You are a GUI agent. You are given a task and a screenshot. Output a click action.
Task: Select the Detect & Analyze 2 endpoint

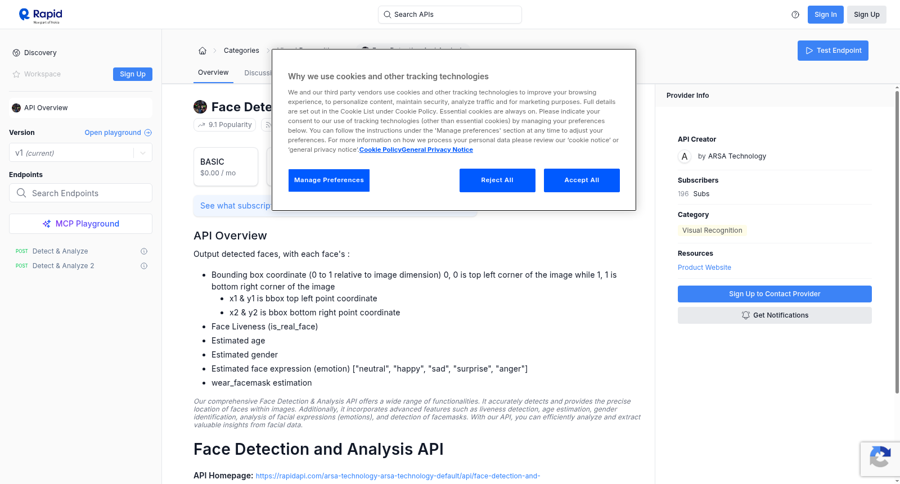63,266
